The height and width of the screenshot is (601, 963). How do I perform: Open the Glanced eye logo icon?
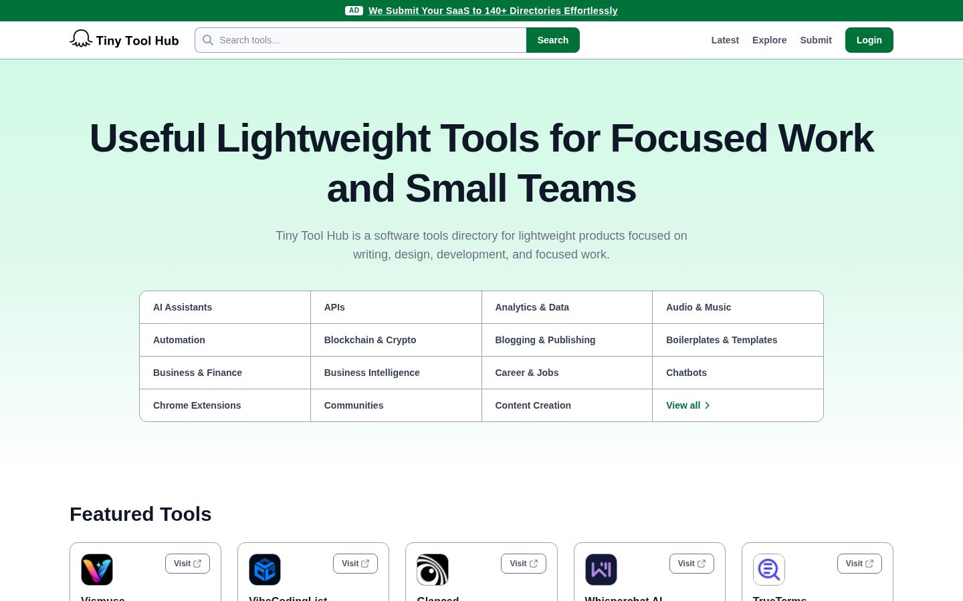(433, 570)
